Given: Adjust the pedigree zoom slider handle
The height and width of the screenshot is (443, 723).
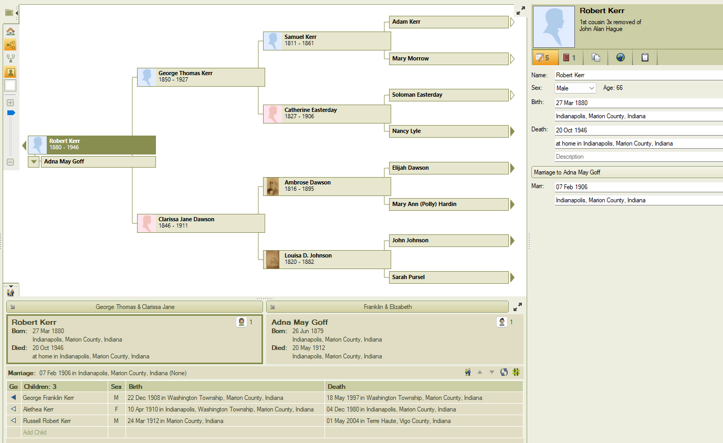Looking at the screenshot, I should tap(11, 113).
